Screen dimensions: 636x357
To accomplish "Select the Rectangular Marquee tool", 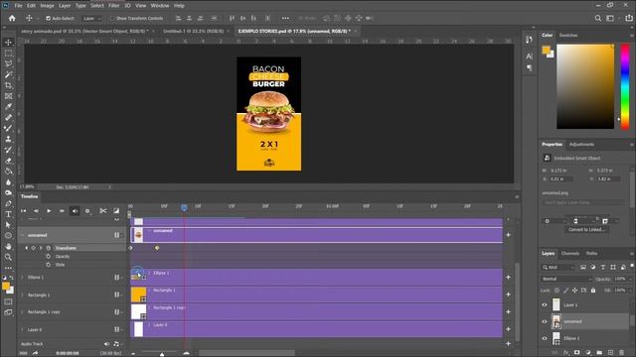I will pos(8,53).
